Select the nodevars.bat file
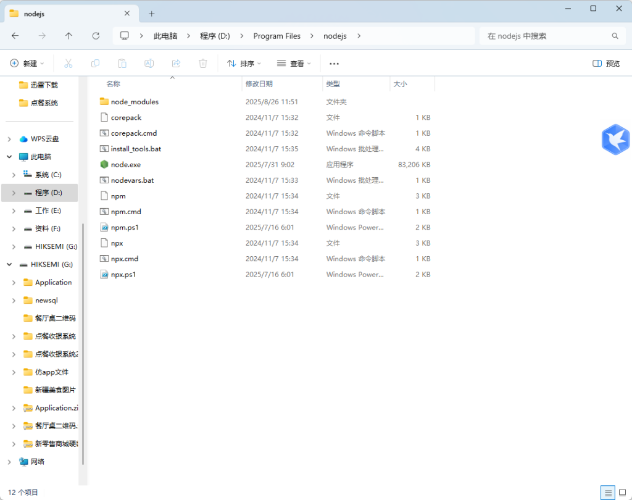Screen dimensions: 632x500 pos(132,180)
